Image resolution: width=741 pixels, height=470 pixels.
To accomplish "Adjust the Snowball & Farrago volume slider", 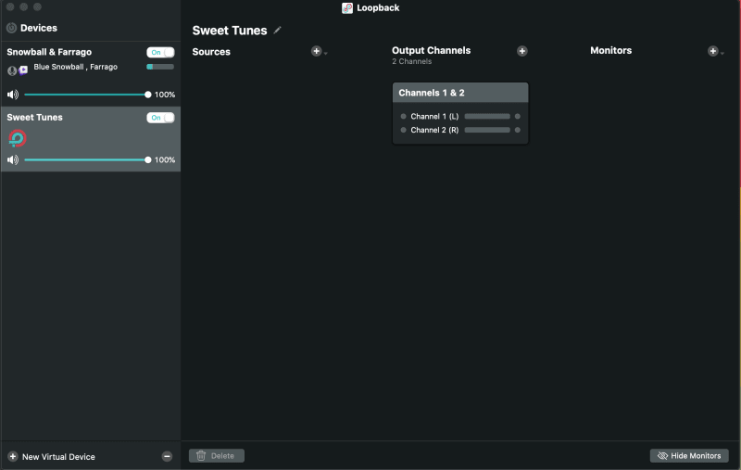I will point(88,95).
